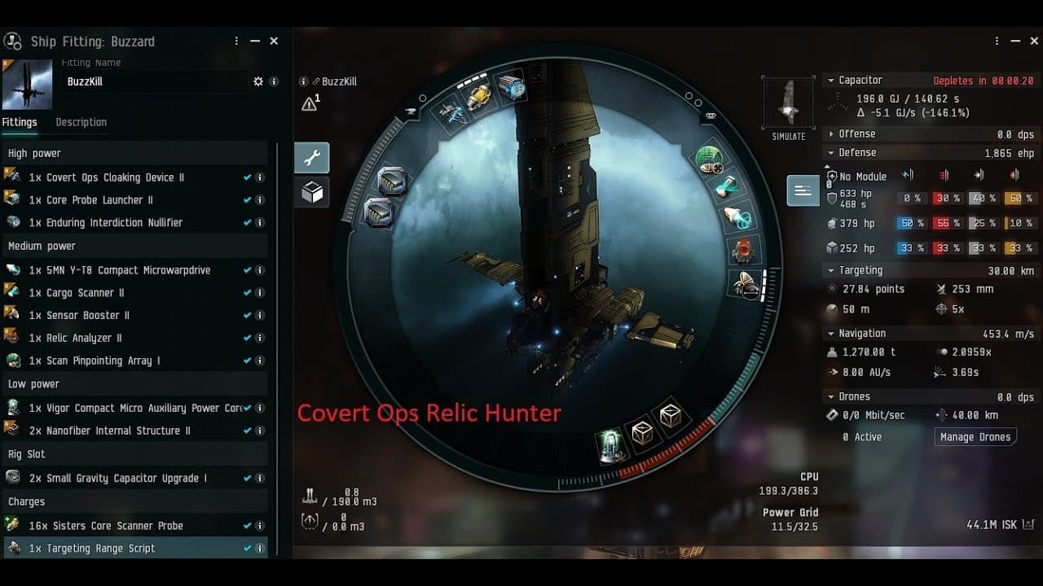Select the Scan Pinpointing Array slot icon
The width and height of the screenshot is (1043, 586).
710,158
